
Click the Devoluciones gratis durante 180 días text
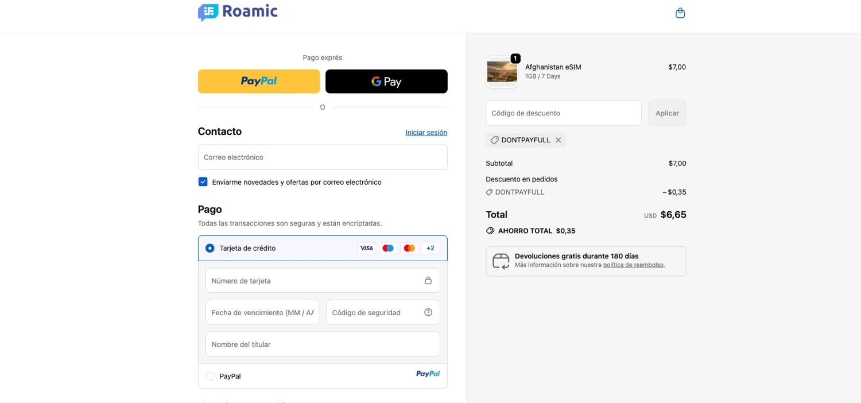click(x=577, y=256)
